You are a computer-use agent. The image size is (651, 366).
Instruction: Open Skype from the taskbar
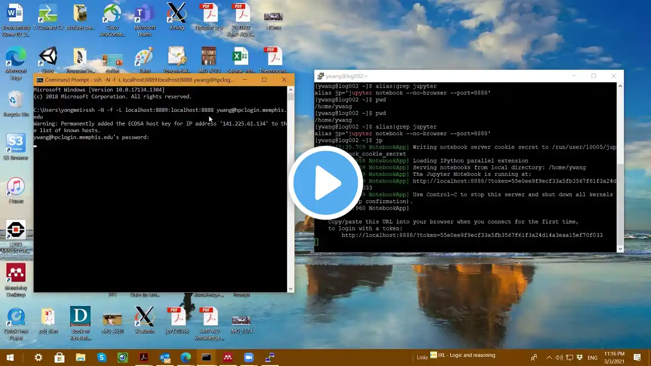click(x=102, y=357)
